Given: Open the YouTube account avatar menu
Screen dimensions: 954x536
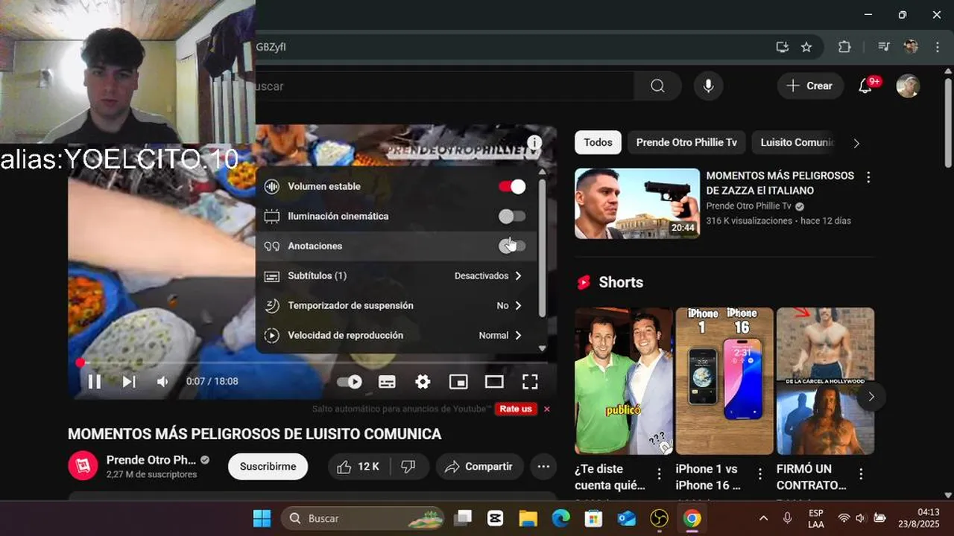Looking at the screenshot, I should click(x=908, y=86).
